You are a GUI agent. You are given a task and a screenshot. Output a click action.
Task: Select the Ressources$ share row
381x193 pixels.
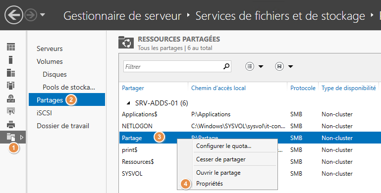click(x=138, y=162)
